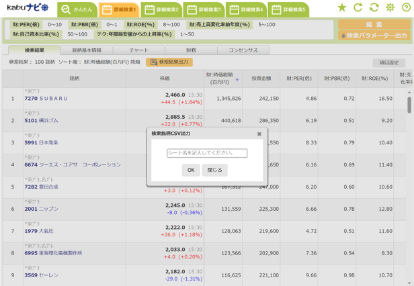The width and height of the screenshot is (414, 286).
Task: Click the 項目設定 button
Action: [389, 62]
